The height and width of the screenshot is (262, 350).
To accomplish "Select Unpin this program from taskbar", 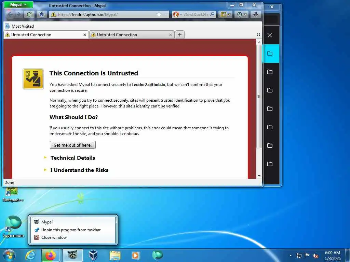I will click(72, 230).
